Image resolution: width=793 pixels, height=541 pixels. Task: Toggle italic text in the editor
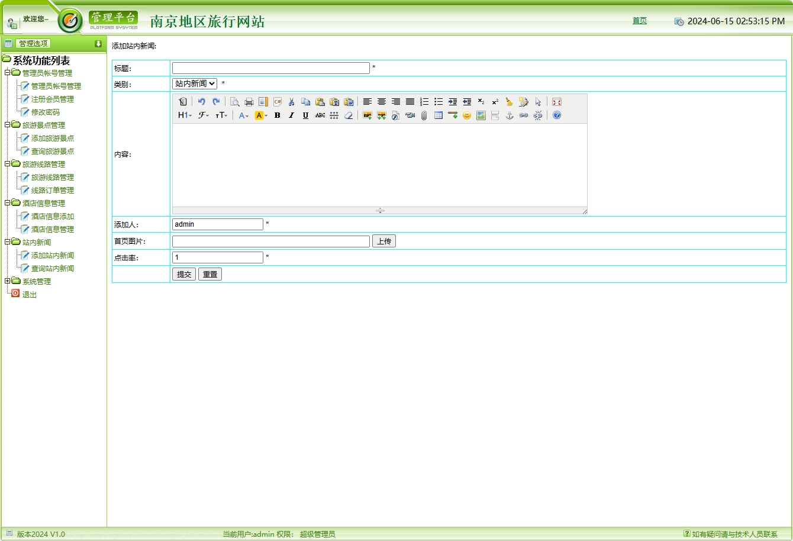pos(291,115)
